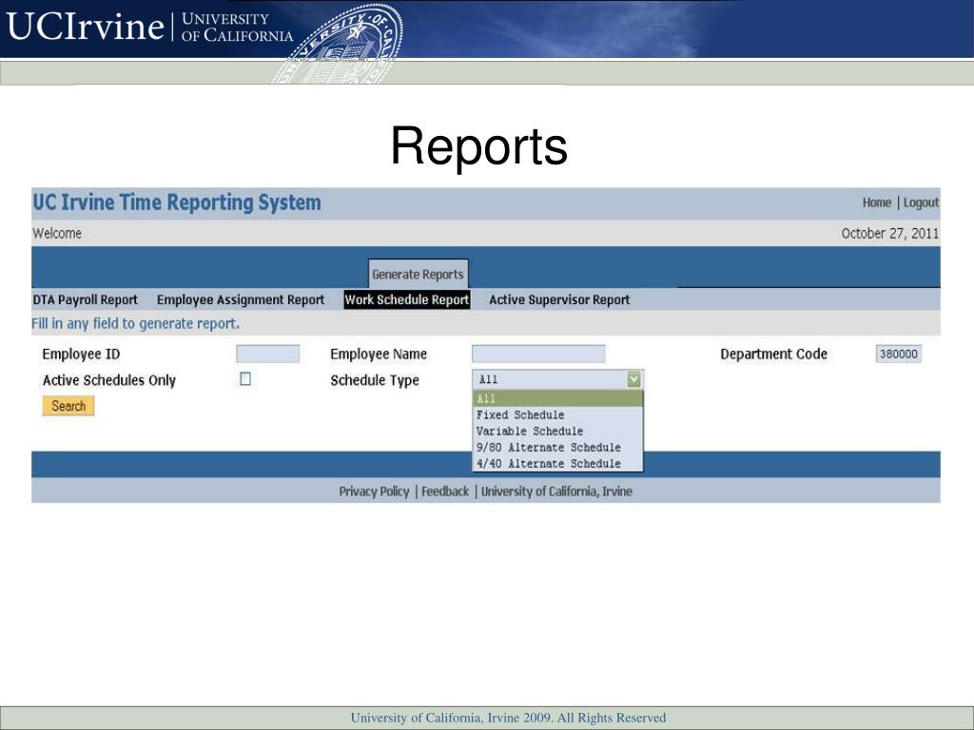Focus the Employee ID input field
Image resolution: width=974 pixels, height=730 pixels.
(x=267, y=354)
